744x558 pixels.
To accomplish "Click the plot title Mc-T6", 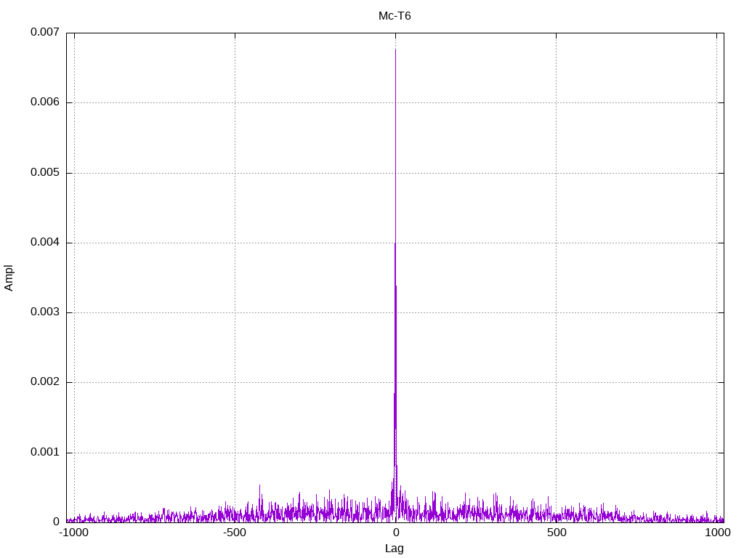I will click(x=395, y=16).
